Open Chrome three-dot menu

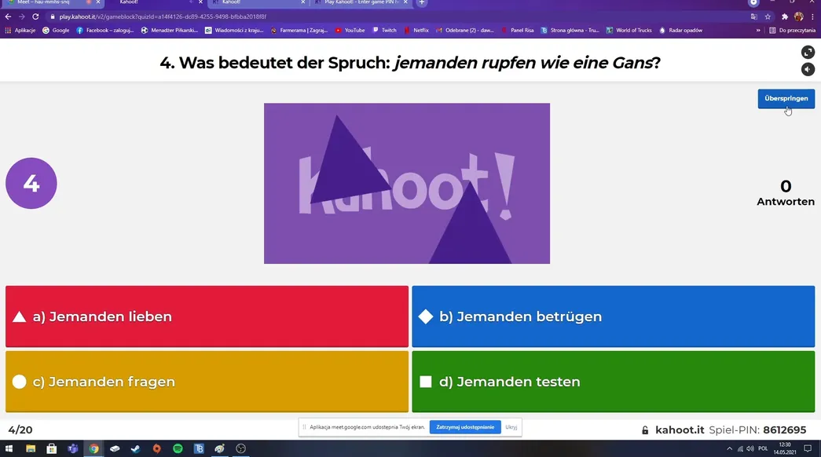click(812, 16)
